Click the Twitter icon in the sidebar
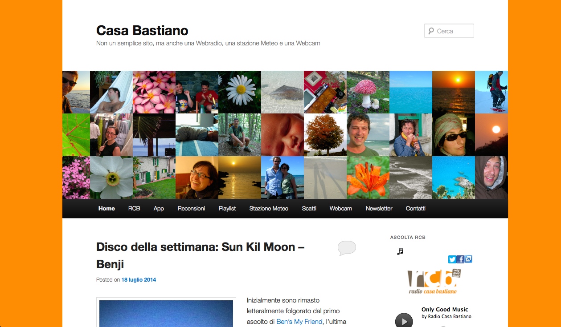 click(x=452, y=259)
